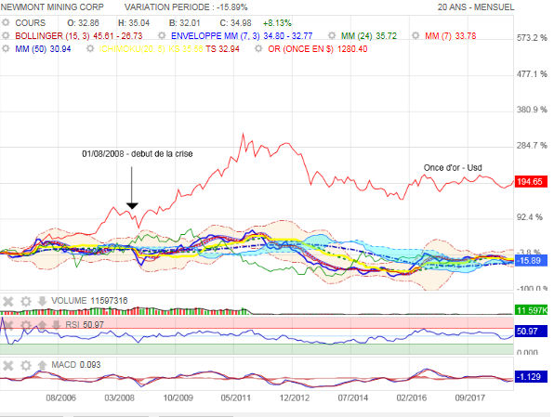The width and height of the screenshot is (554, 417).
Task: Select the OR (ONCE EN $) 1280.40 label
Action: (317, 49)
